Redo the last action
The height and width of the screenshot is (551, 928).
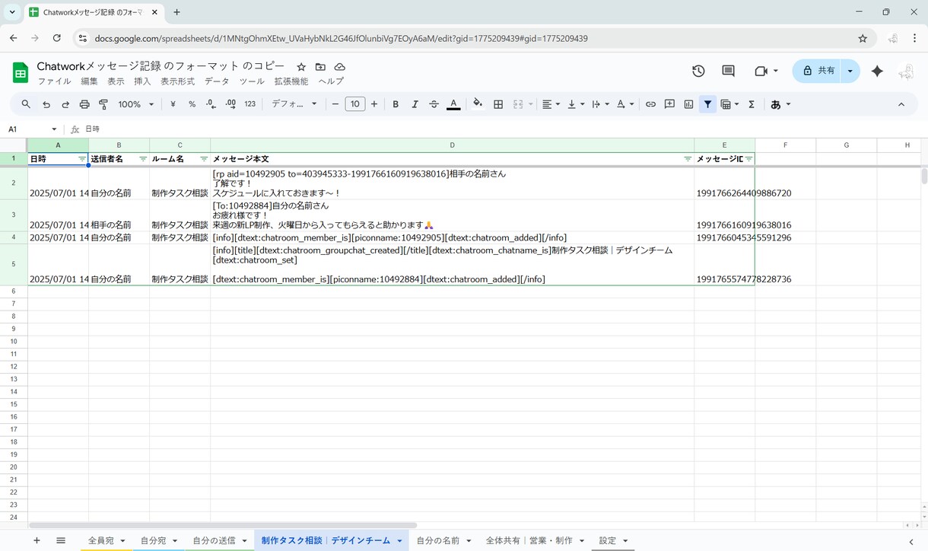tap(65, 104)
